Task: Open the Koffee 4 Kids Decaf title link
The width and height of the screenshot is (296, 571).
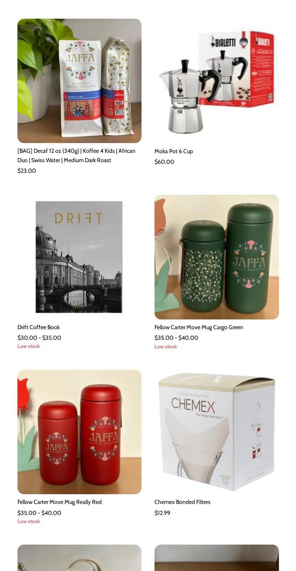Action: coord(76,155)
